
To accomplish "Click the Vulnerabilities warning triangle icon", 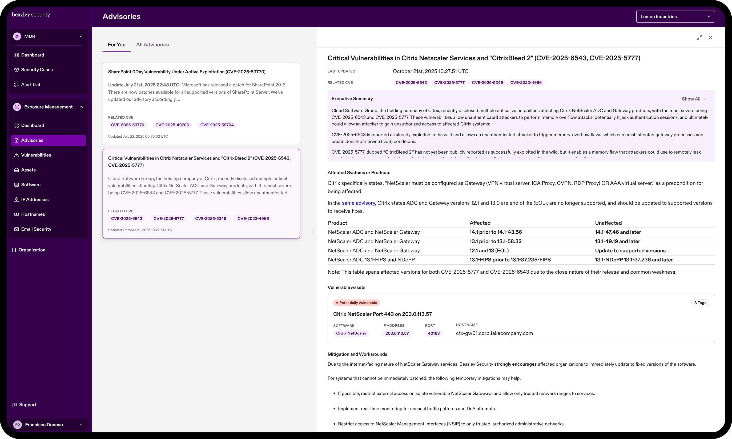I will [17, 155].
